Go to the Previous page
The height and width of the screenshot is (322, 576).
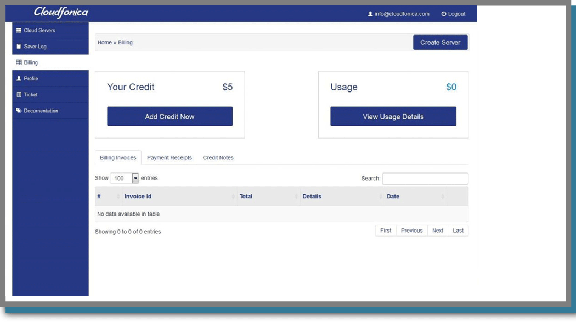tap(412, 231)
